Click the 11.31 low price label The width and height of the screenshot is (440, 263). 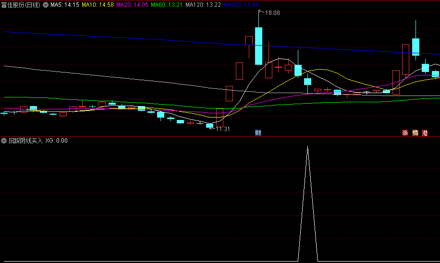click(x=223, y=129)
